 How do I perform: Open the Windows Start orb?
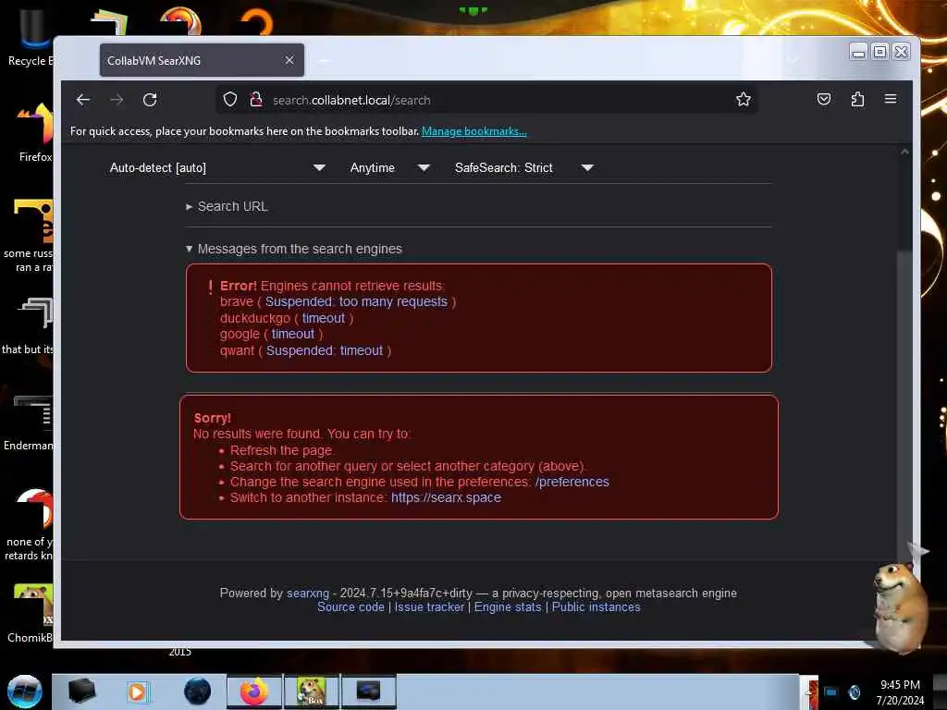click(x=24, y=692)
